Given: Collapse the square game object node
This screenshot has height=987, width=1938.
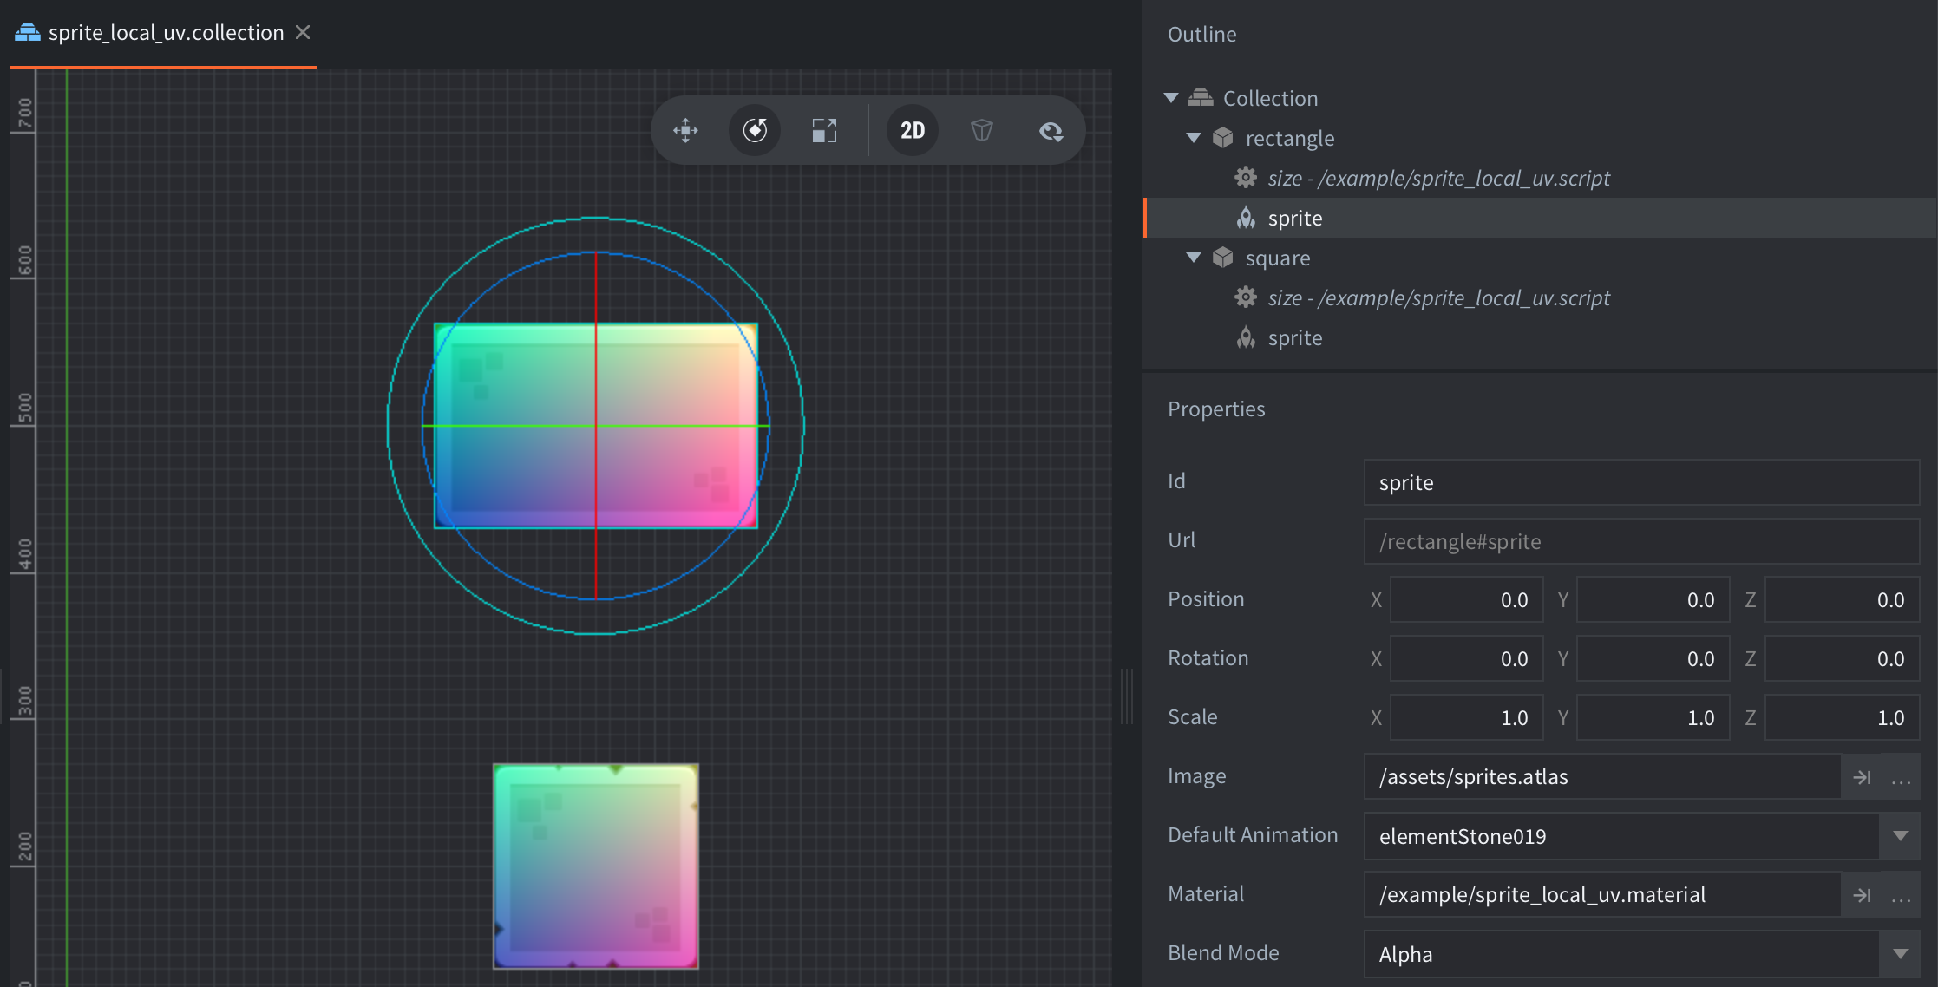Looking at the screenshot, I should (1194, 258).
